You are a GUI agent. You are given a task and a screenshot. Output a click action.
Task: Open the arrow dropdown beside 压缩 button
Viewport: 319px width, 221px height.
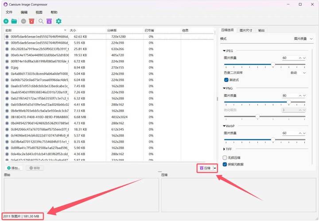[215, 168]
